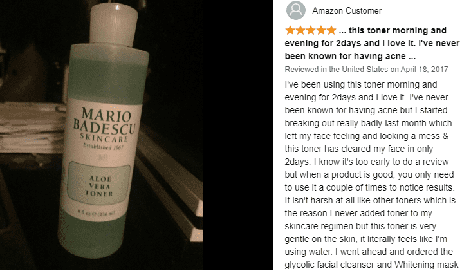Click the Mario Badescu brand name on the bottle

(105, 121)
